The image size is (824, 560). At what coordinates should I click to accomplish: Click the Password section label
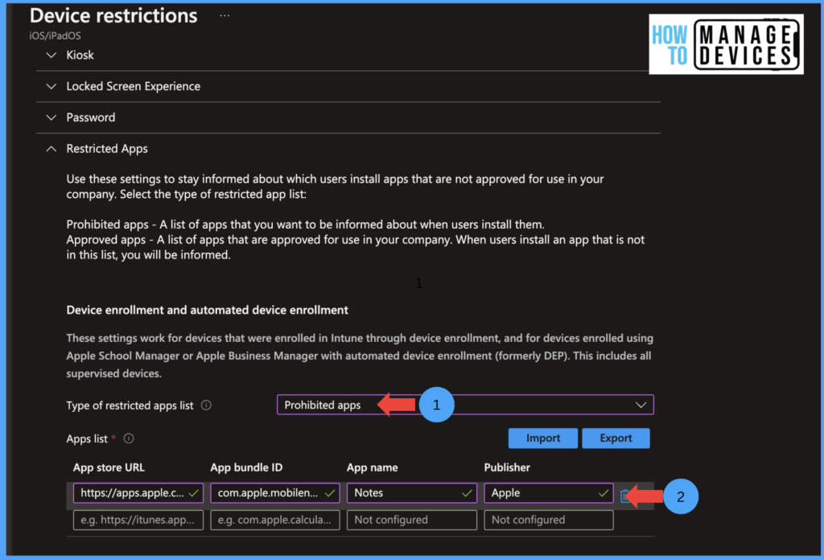pyautogui.click(x=90, y=117)
